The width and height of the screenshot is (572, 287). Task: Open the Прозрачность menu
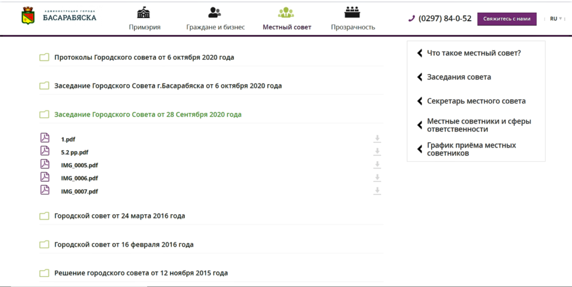[353, 27]
